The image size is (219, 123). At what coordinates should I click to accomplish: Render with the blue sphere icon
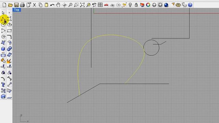(x=166, y=5)
